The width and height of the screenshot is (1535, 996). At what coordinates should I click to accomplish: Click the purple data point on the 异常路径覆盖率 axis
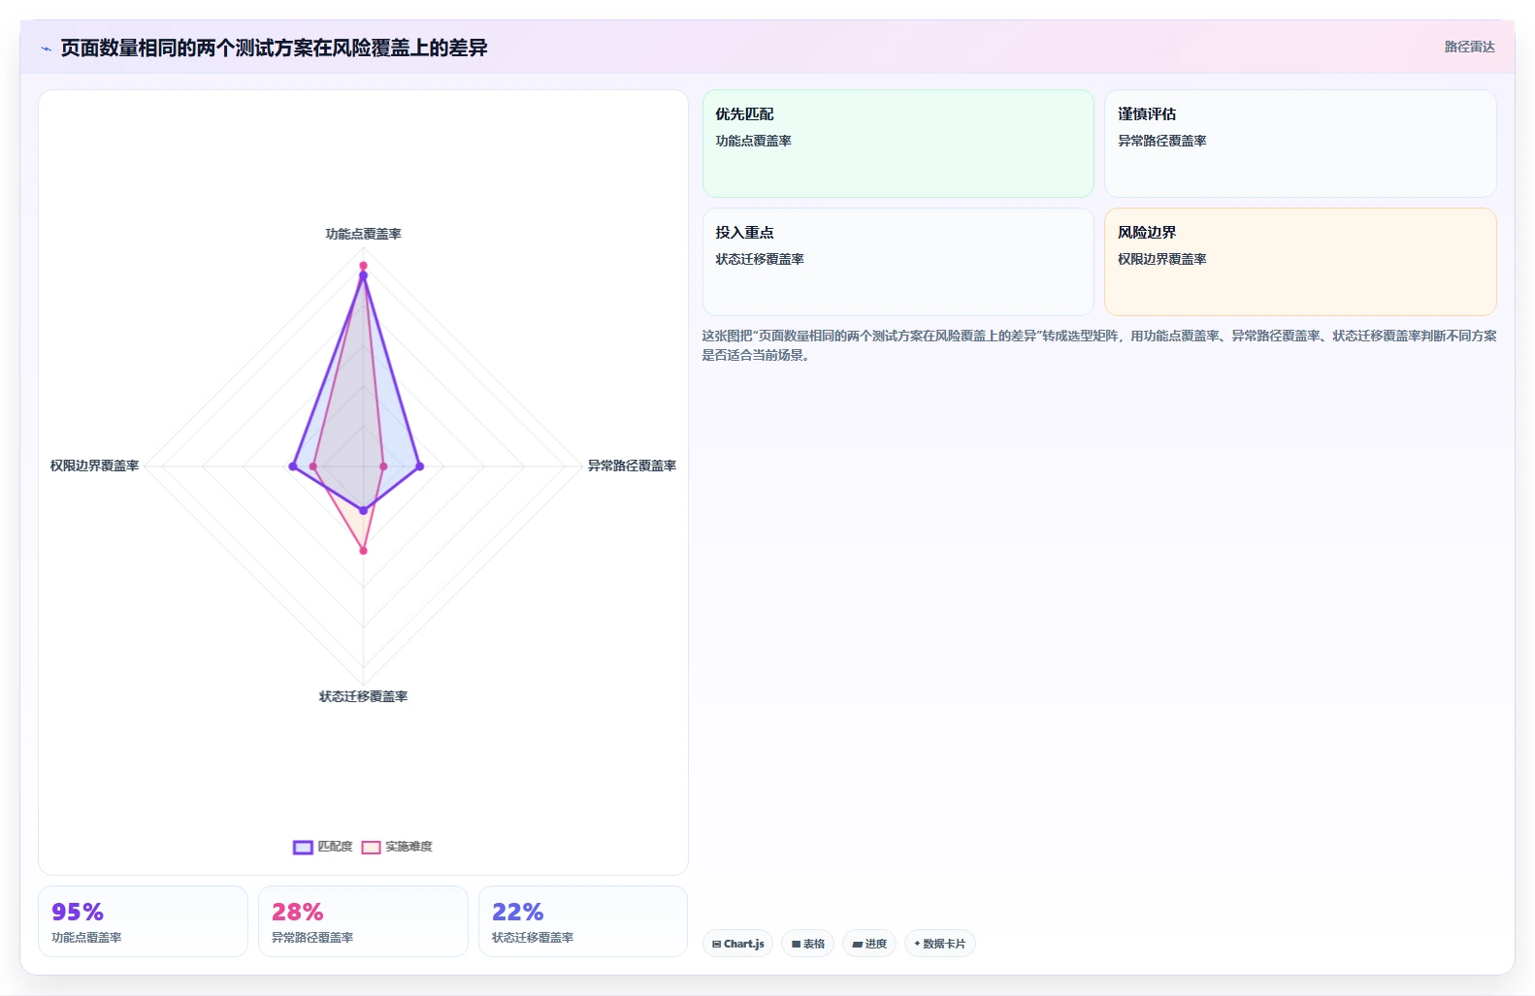tap(419, 466)
